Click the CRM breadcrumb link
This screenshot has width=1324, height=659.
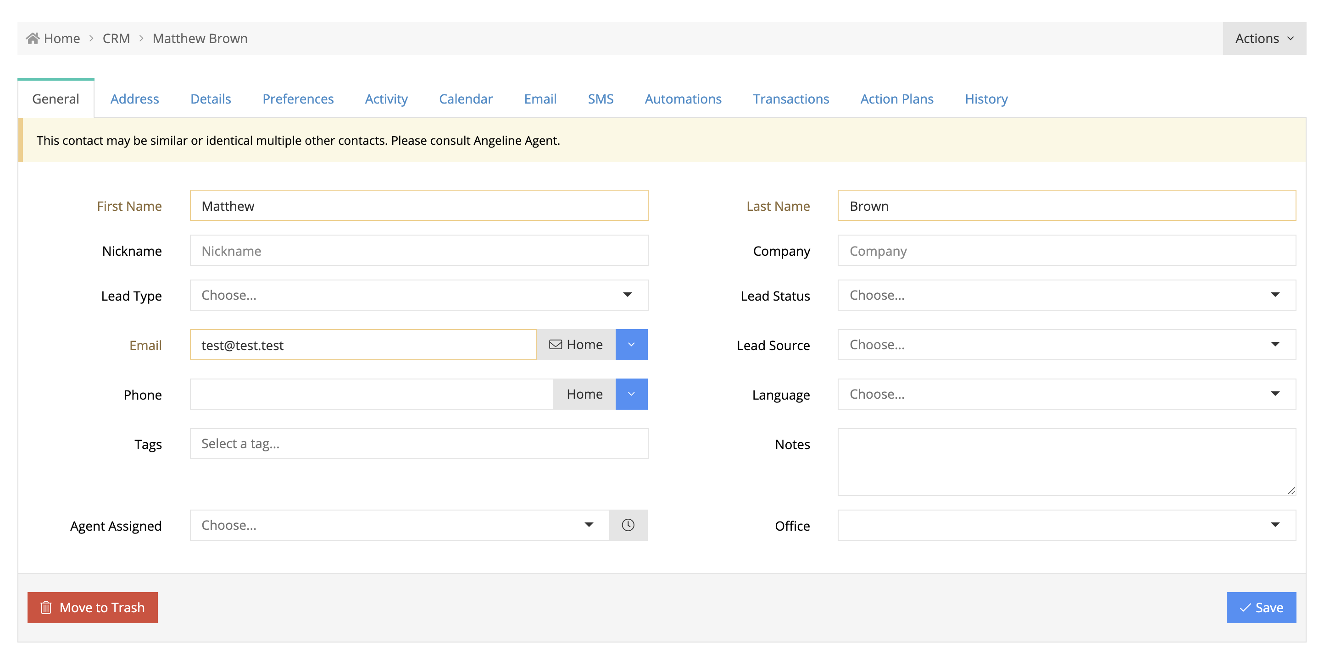tap(116, 38)
